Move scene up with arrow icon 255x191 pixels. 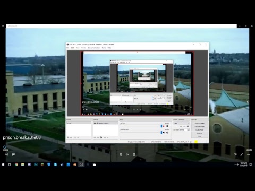click(x=75, y=137)
